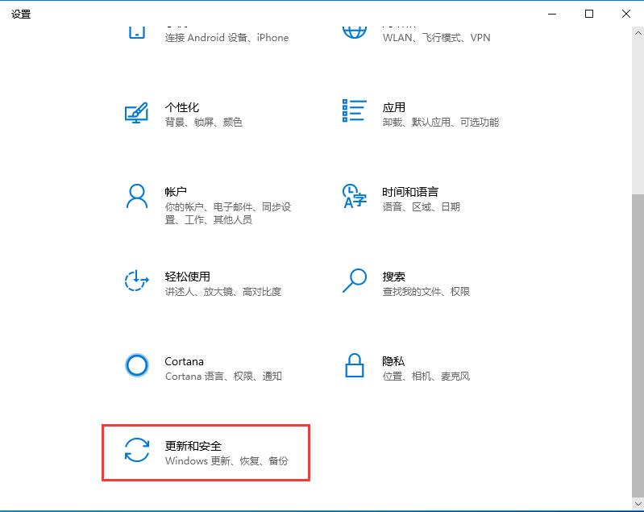Click the 隐私 heading text
This screenshot has width=644, height=512.
pyautogui.click(x=393, y=361)
